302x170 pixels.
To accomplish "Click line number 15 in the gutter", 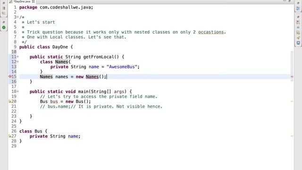I will coord(14,76).
